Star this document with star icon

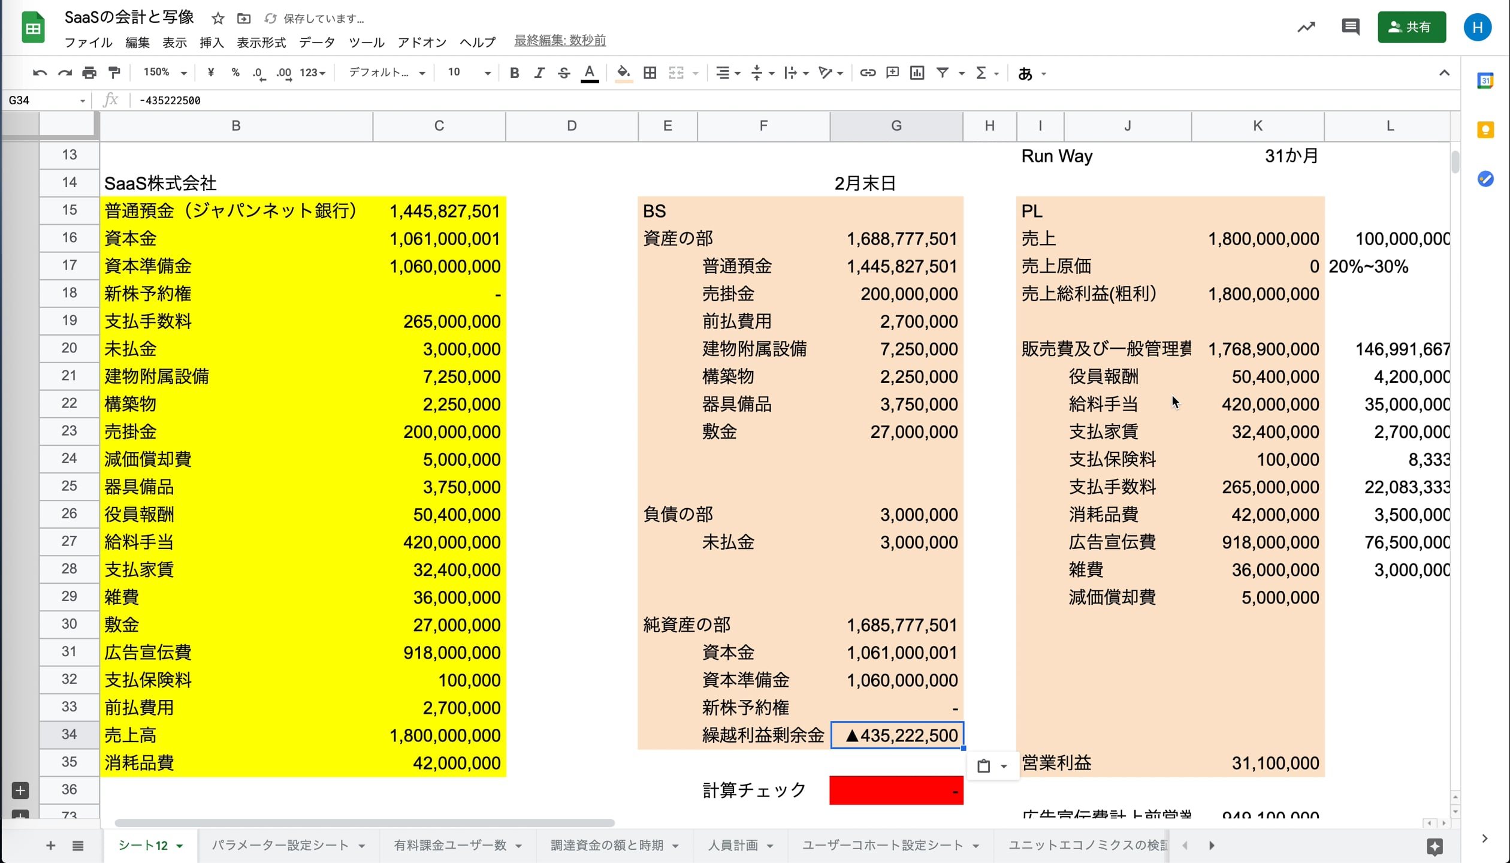[x=218, y=19]
